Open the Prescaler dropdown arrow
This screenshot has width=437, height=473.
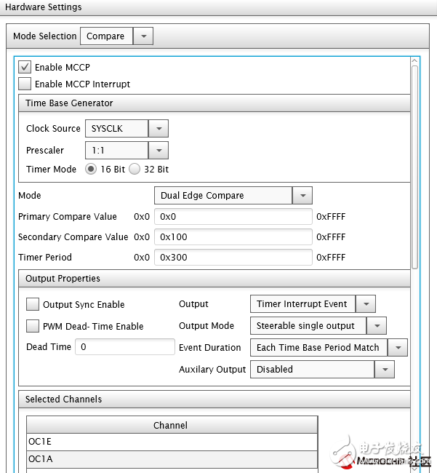click(158, 151)
